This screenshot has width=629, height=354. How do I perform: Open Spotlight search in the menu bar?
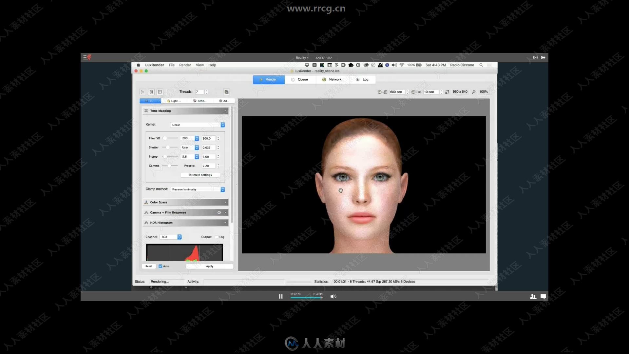(x=481, y=65)
